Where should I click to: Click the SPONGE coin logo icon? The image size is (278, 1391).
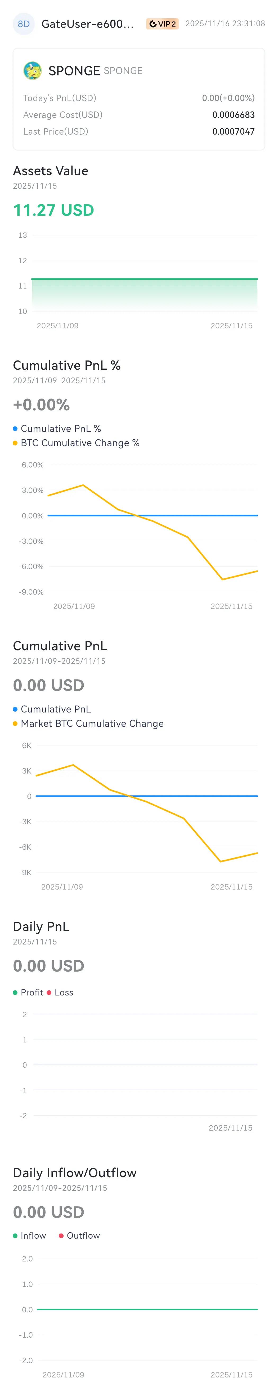coord(33,71)
